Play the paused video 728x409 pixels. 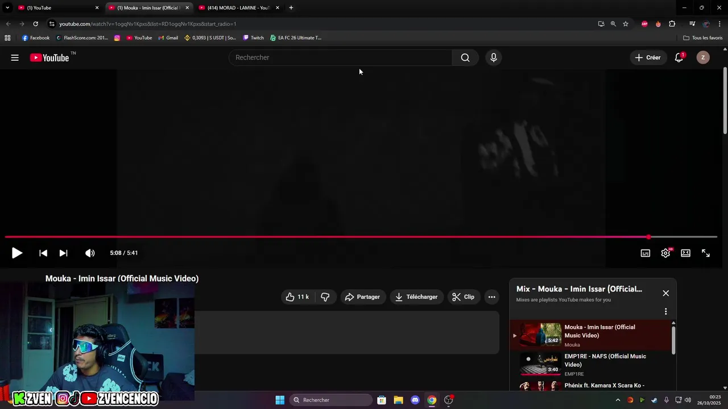pos(17,253)
